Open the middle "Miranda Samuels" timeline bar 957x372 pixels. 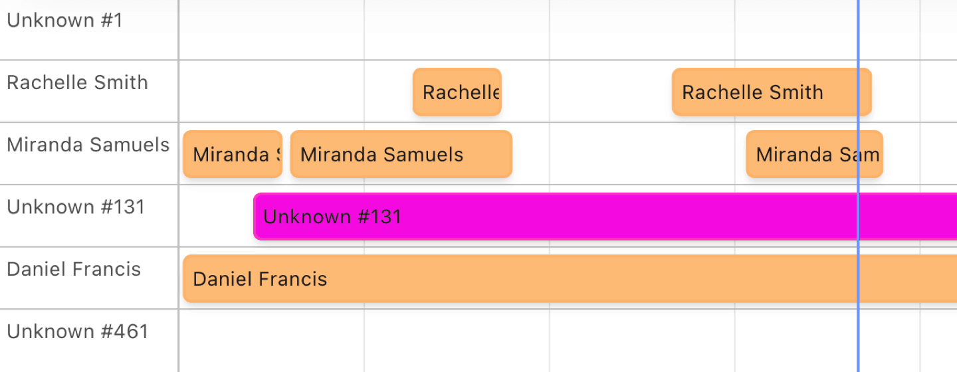pyautogui.click(x=401, y=155)
